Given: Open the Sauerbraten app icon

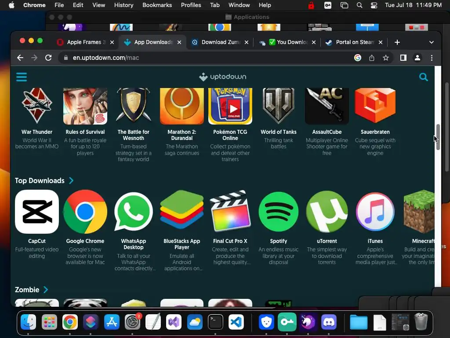Looking at the screenshot, I should [375, 106].
